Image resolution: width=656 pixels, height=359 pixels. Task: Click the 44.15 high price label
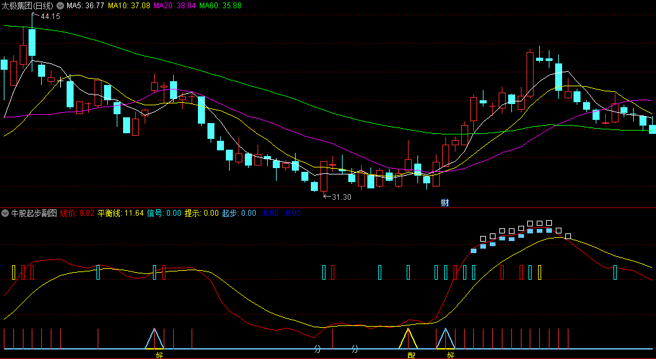[50, 16]
